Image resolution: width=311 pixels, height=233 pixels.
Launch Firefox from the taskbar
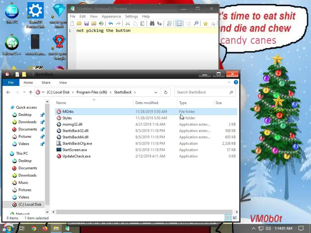coord(45,228)
